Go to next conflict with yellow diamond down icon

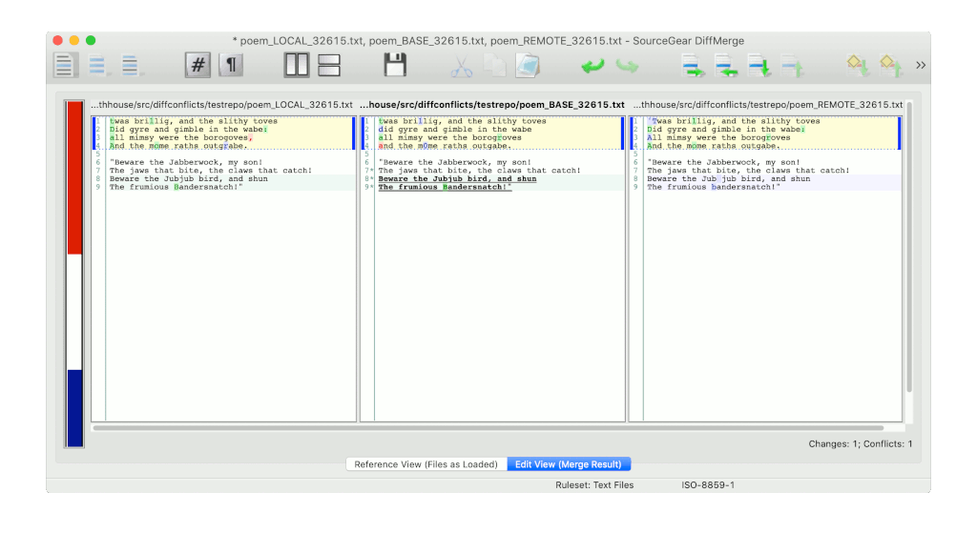click(858, 66)
